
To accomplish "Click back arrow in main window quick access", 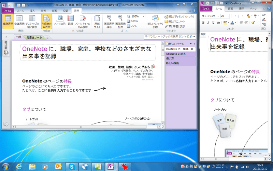I will coord(10,5).
